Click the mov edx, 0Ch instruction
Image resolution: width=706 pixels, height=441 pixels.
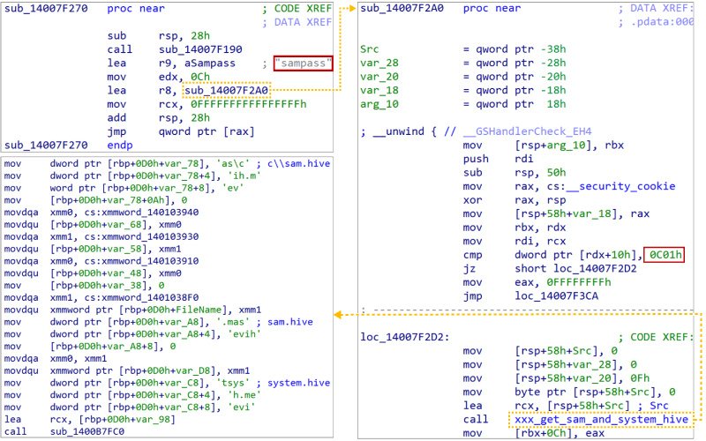[x=159, y=77]
